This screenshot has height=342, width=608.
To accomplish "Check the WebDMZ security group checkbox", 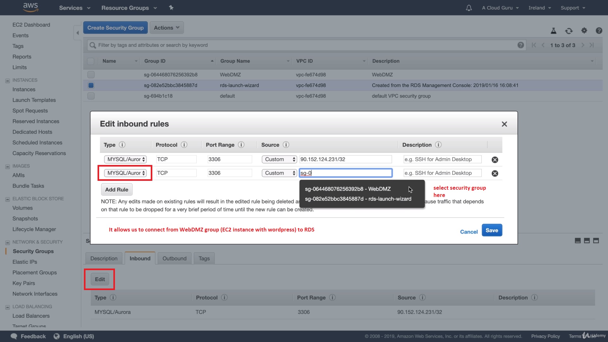I will tap(91, 75).
